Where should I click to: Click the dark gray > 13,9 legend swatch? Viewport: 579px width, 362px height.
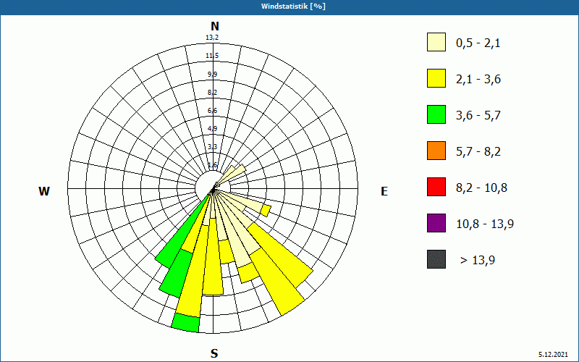pos(436,259)
